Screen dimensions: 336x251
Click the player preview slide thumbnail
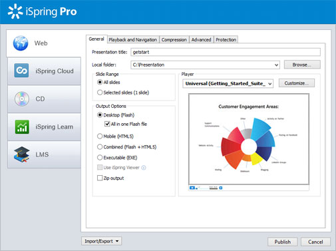[249, 139]
